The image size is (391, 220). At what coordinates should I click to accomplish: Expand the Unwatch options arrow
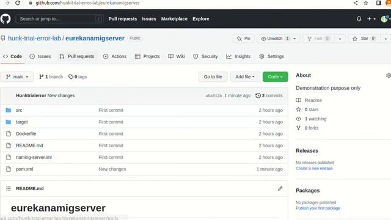(294, 38)
